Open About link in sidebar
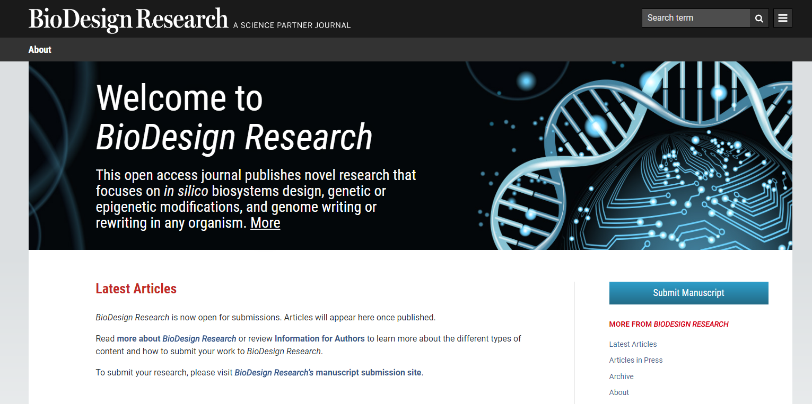Image resolution: width=812 pixels, height=404 pixels. coord(619,392)
